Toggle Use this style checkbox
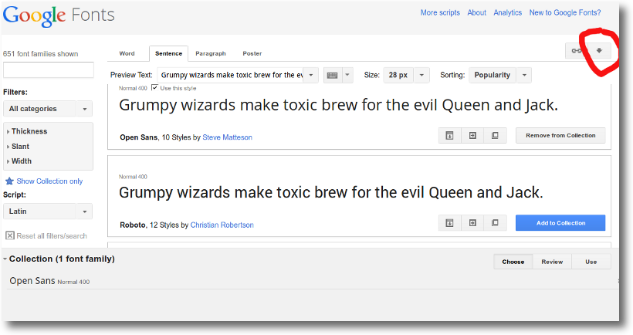 click(x=154, y=87)
